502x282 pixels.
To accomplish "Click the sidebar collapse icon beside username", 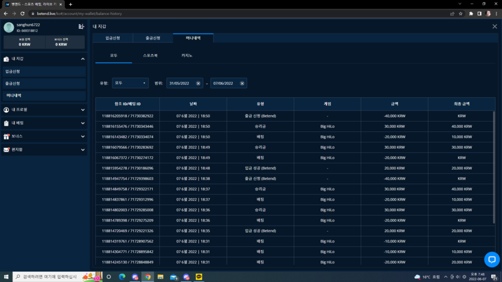I will (x=81, y=26).
